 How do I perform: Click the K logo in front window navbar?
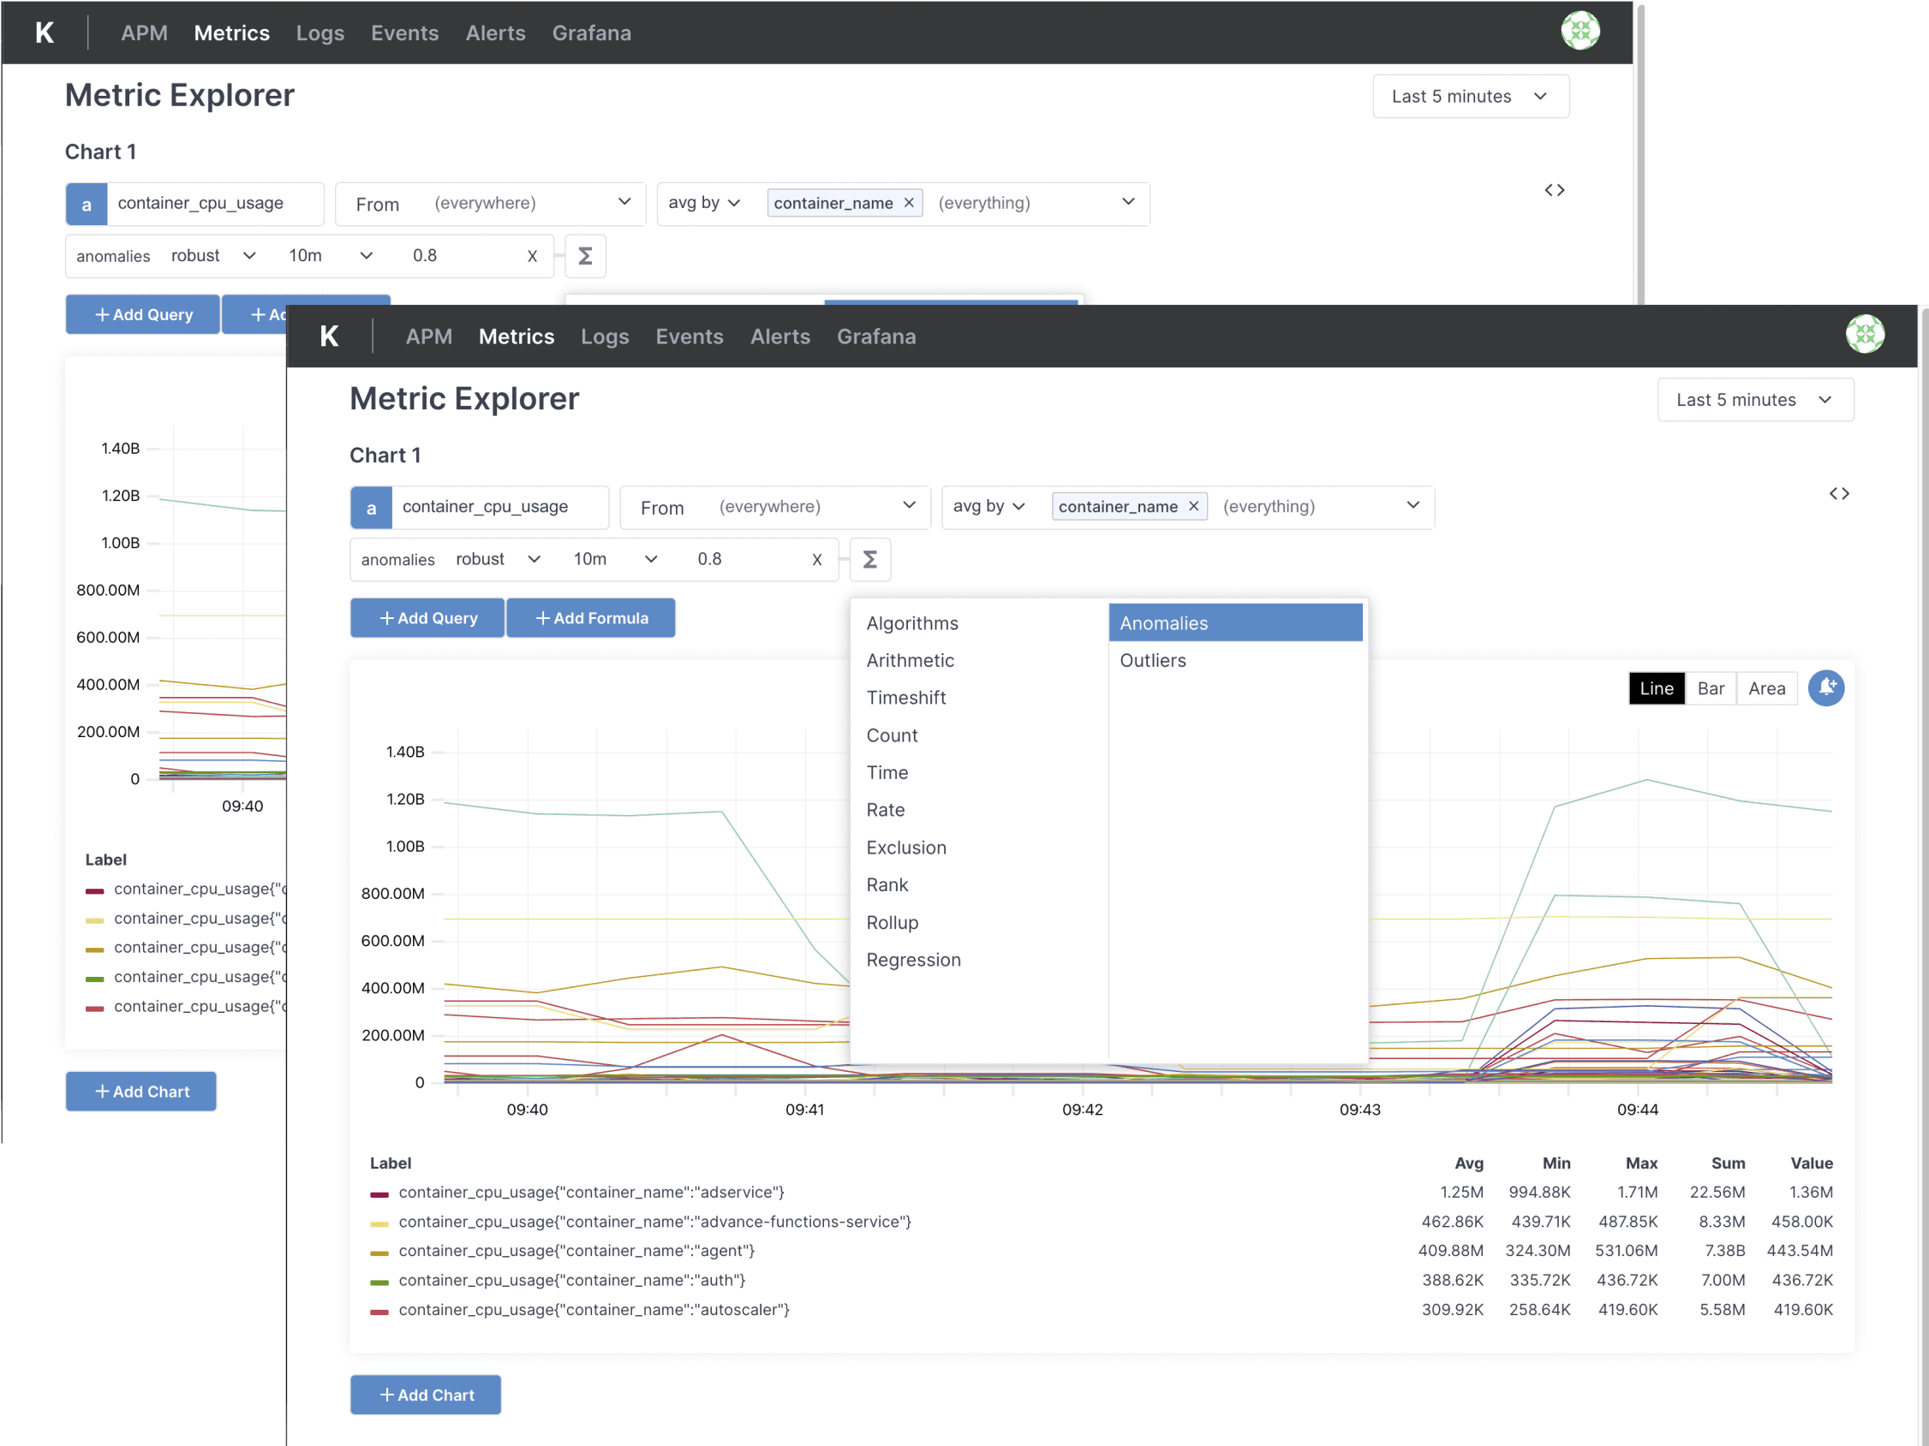pyautogui.click(x=330, y=336)
